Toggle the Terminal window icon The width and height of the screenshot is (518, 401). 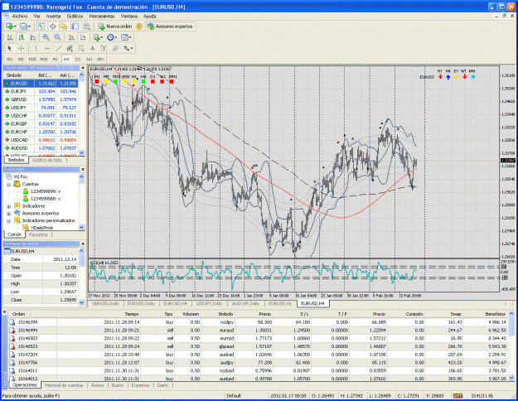[75, 27]
